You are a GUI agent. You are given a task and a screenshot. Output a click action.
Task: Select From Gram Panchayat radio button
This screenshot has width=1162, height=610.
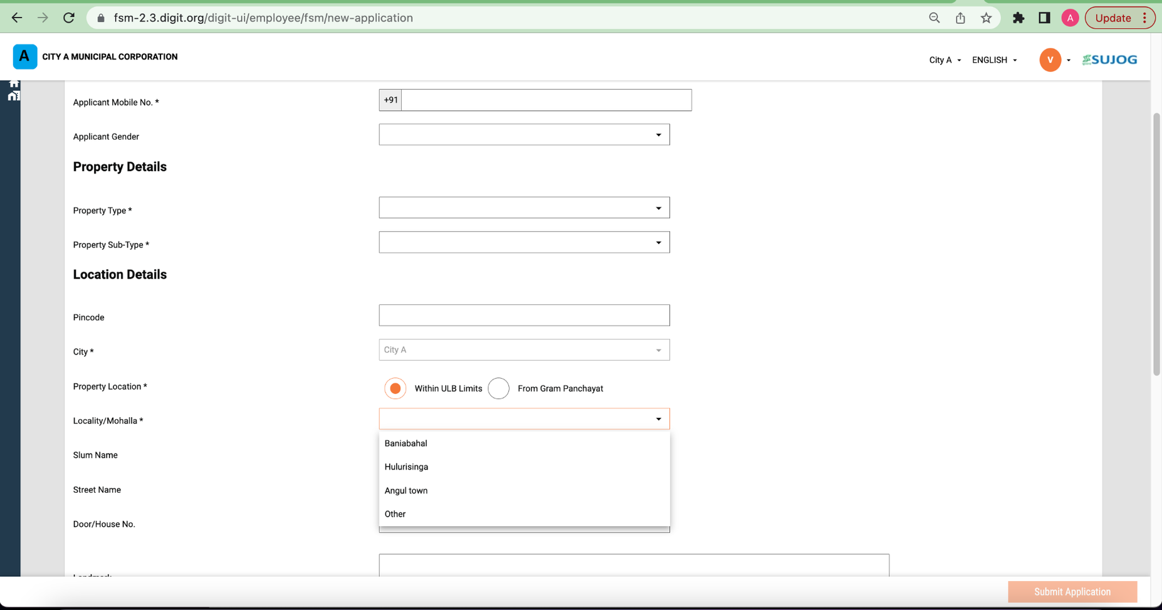click(x=499, y=388)
